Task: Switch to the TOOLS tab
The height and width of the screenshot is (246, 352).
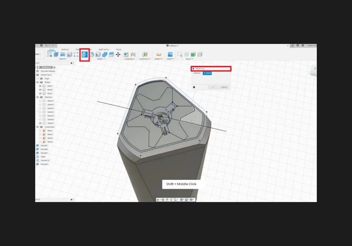Action: click(x=119, y=50)
